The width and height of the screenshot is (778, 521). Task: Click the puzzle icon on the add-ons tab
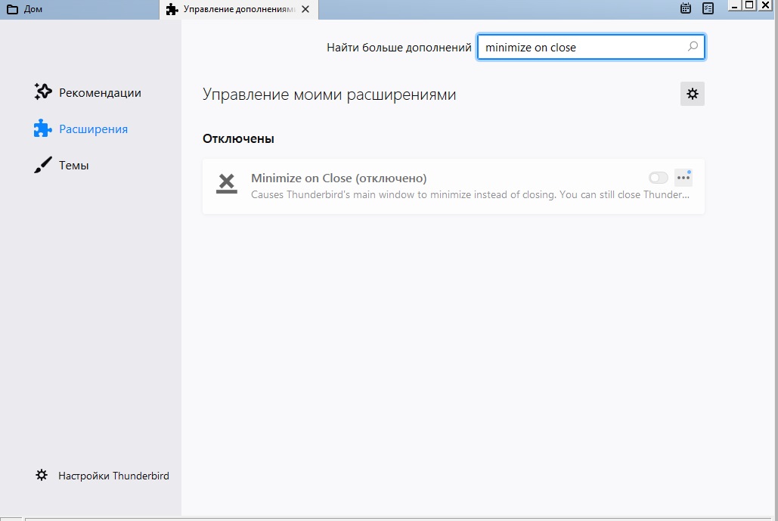point(172,9)
